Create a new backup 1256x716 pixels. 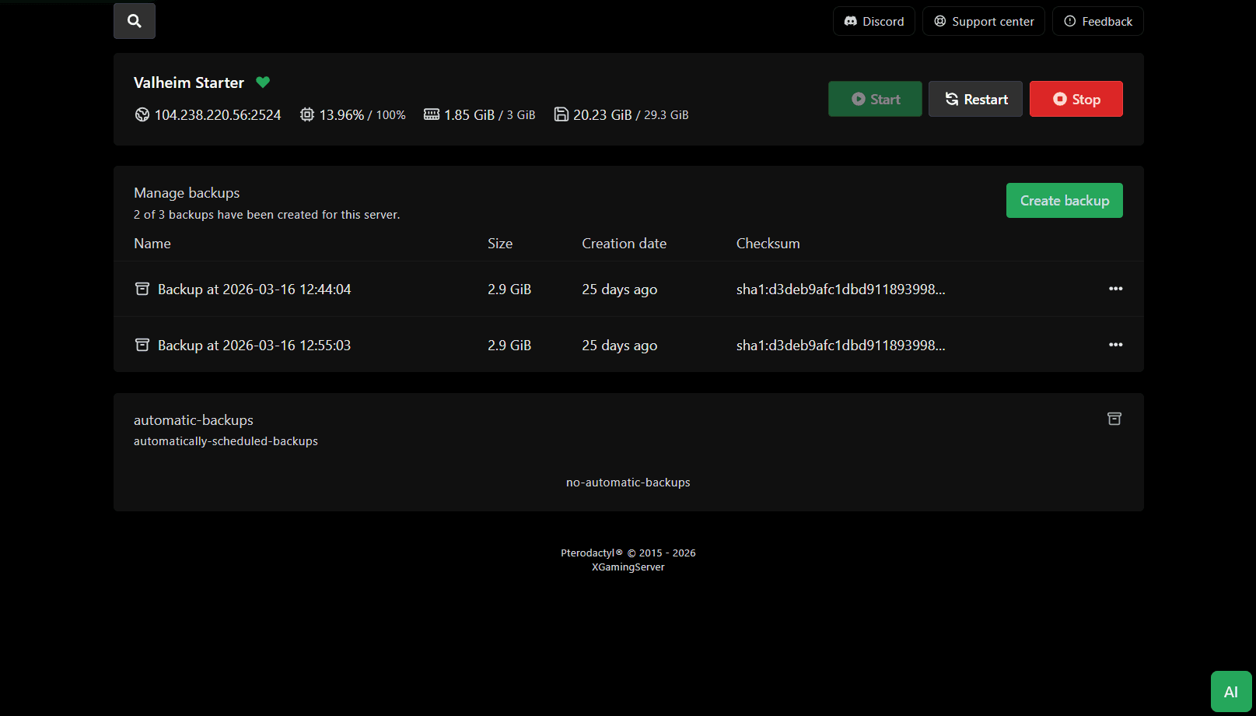click(x=1065, y=200)
